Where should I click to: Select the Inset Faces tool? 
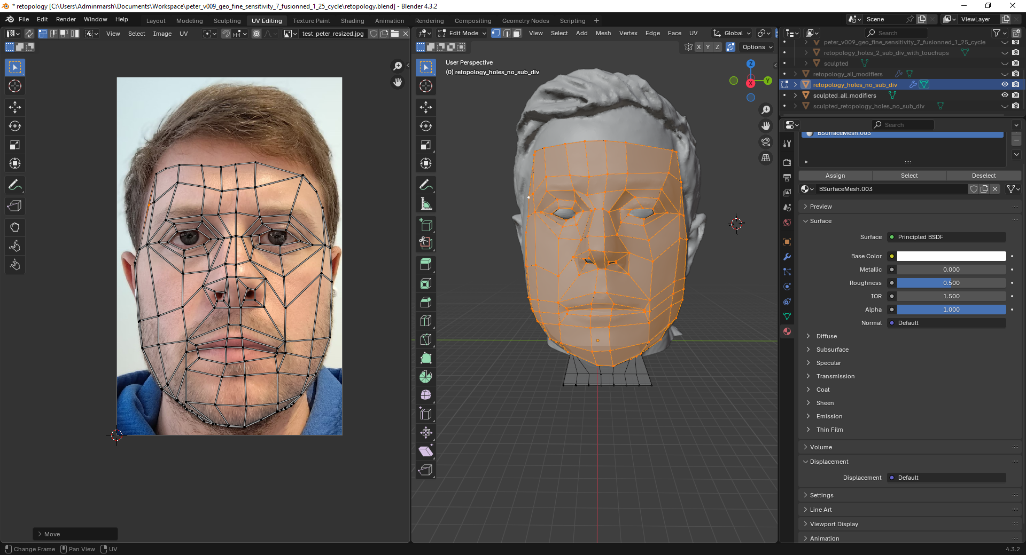tap(426, 283)
